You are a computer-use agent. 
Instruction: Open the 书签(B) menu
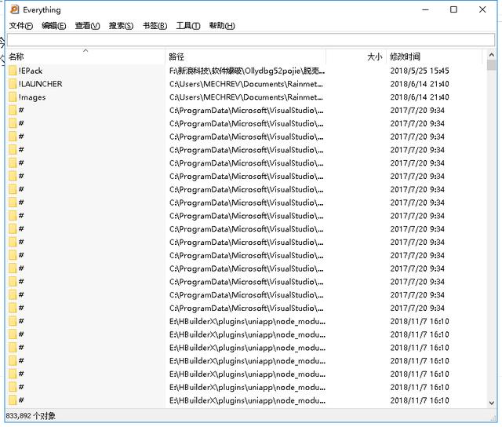pyautogui.click(x=155, y=26)
